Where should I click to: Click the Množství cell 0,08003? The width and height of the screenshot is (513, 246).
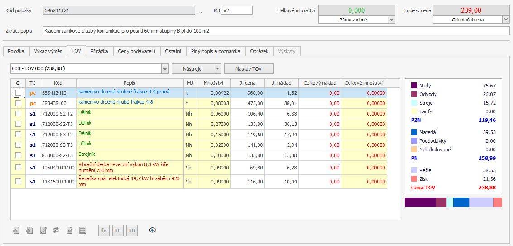pyautogui.click(x=214, y=103)
